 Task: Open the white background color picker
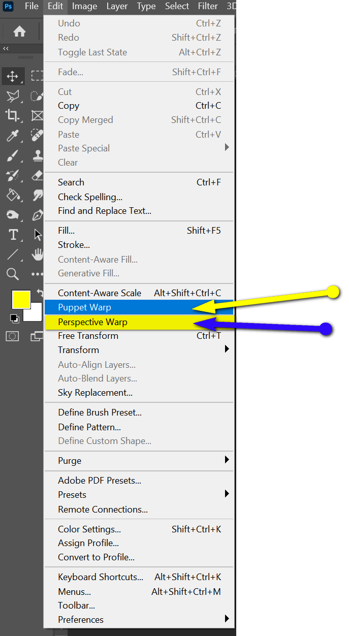click(x=35, y=314)
